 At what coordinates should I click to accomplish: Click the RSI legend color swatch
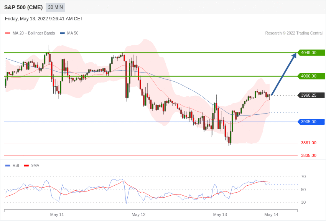[8, 166]
